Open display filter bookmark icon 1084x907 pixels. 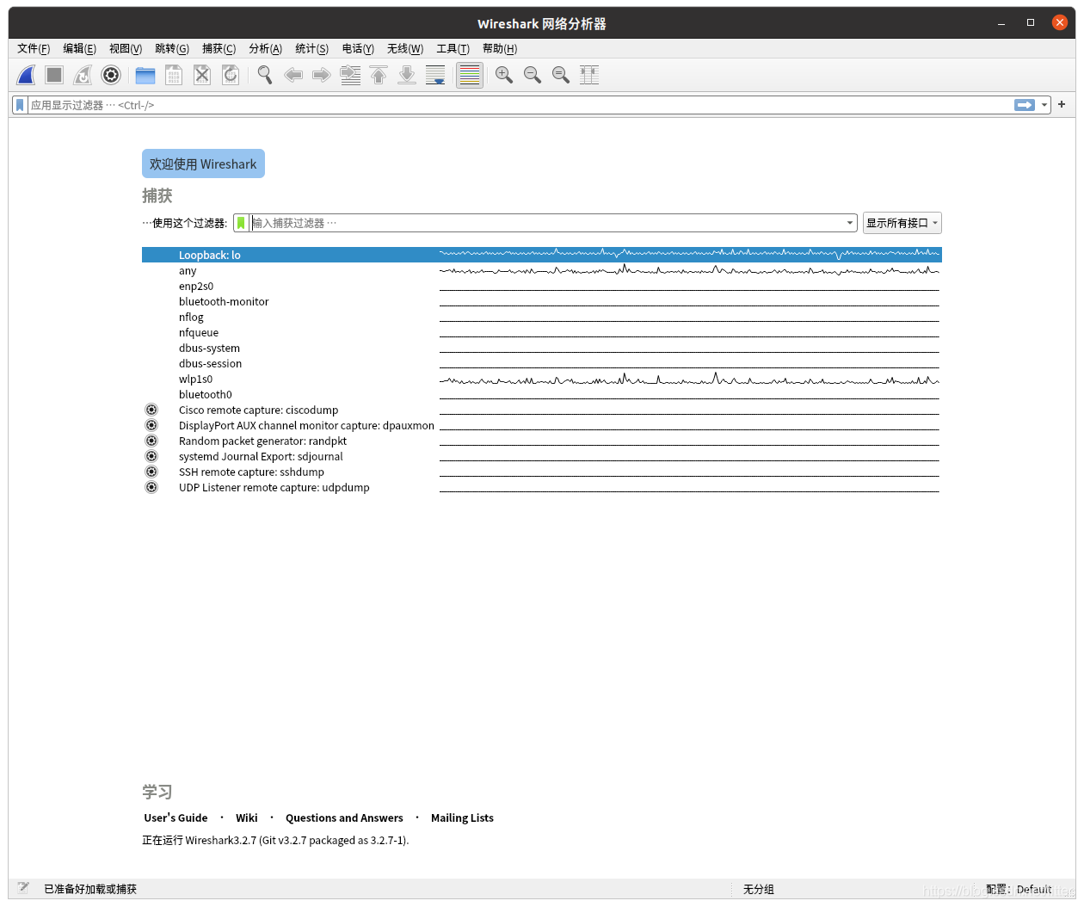(x=20, y=105)
